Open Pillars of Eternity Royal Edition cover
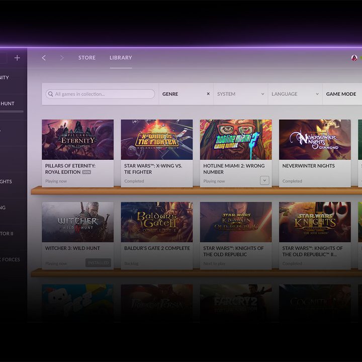 point(78,140)
